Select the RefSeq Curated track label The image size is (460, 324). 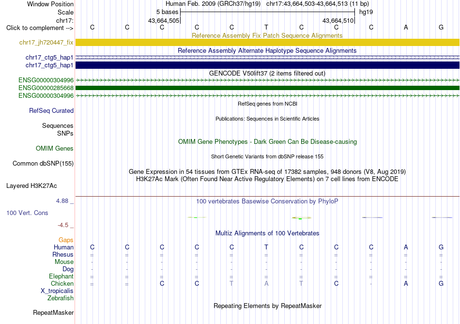coord(51,110)
